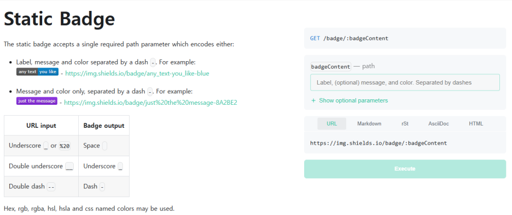Image resolution: width=512 pixels, height=215 pixels.
Task: Click the 'Hex, rgb, rgba, hsl' colors sentence
Action: [x=89, y=208]
